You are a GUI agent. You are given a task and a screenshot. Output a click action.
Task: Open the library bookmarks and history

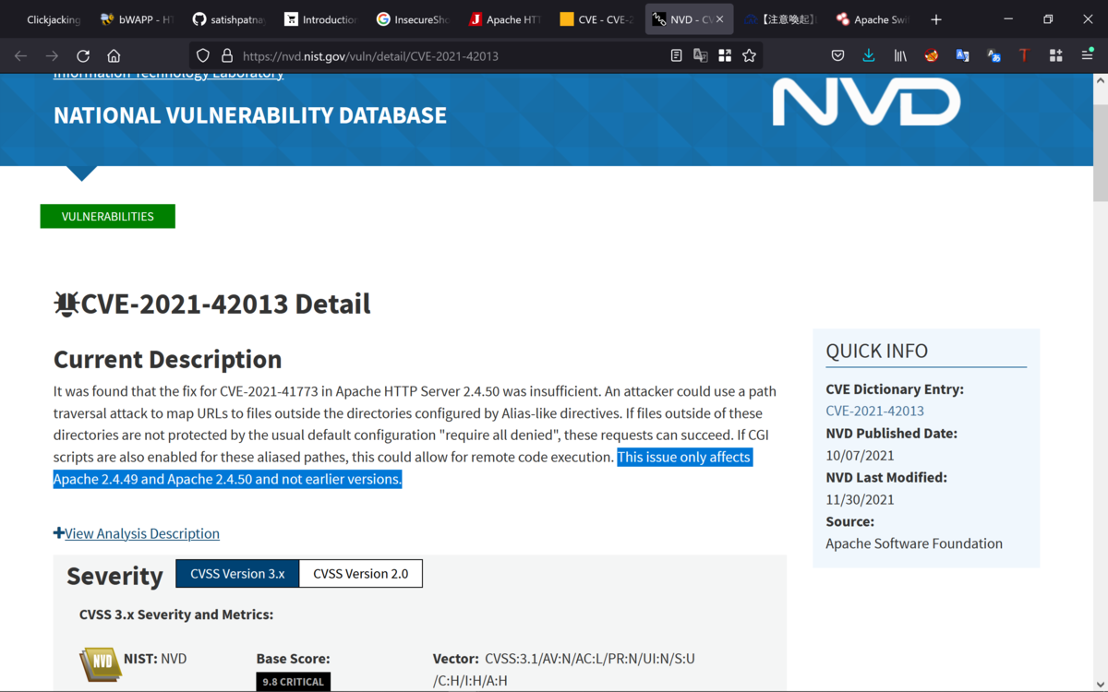coord(900,56)
